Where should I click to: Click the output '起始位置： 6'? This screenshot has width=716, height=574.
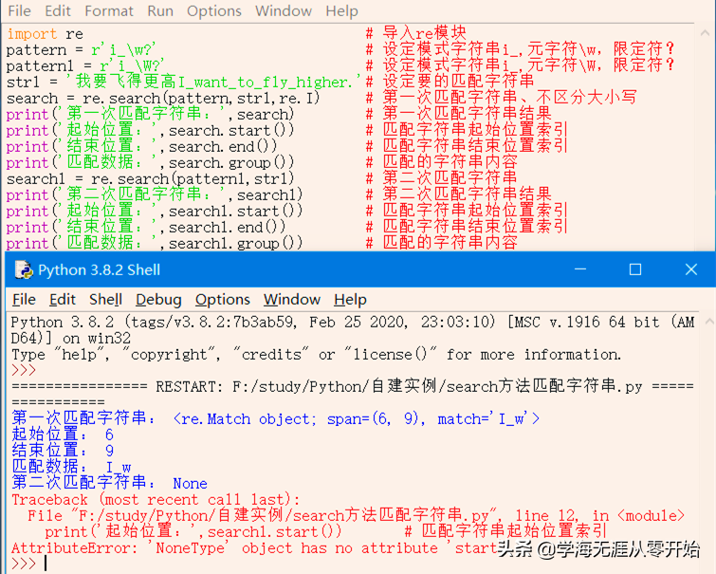63,435
